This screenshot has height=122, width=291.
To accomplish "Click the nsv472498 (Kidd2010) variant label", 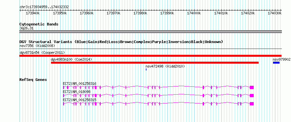I will tap(165, 66).
